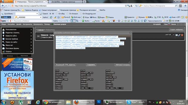The width and height of the screenshot is (188, 105).
Task: Open Визуальный HTML редактор
Action: tap(65, 65)
